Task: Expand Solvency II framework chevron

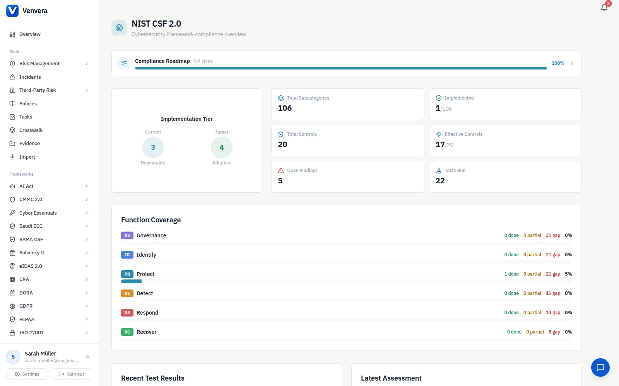Action: [x=87, y=253]
